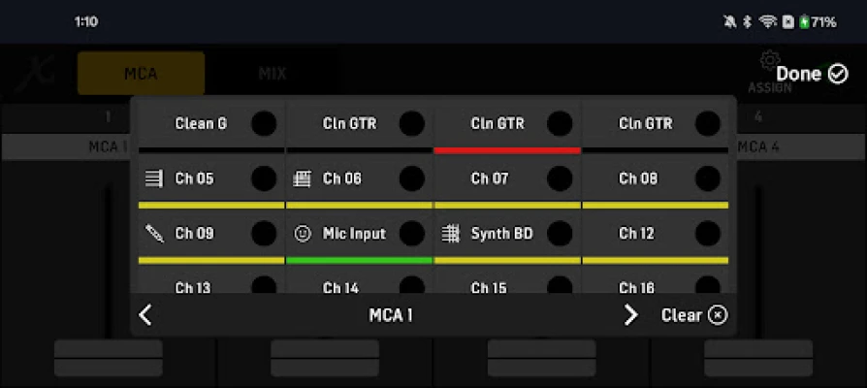Go to the previous MCA with left chevron
Image resolution: width=867 pixels, height=388 pixels.
(146, 315)
